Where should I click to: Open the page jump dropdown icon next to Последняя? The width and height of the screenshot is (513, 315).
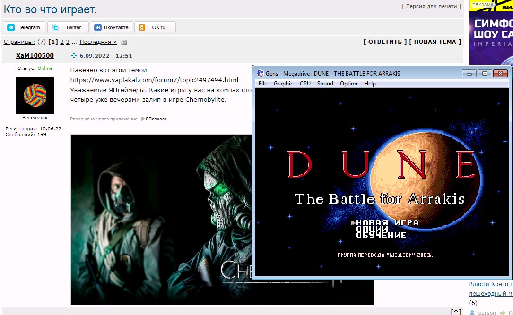[x=124, y=43]
